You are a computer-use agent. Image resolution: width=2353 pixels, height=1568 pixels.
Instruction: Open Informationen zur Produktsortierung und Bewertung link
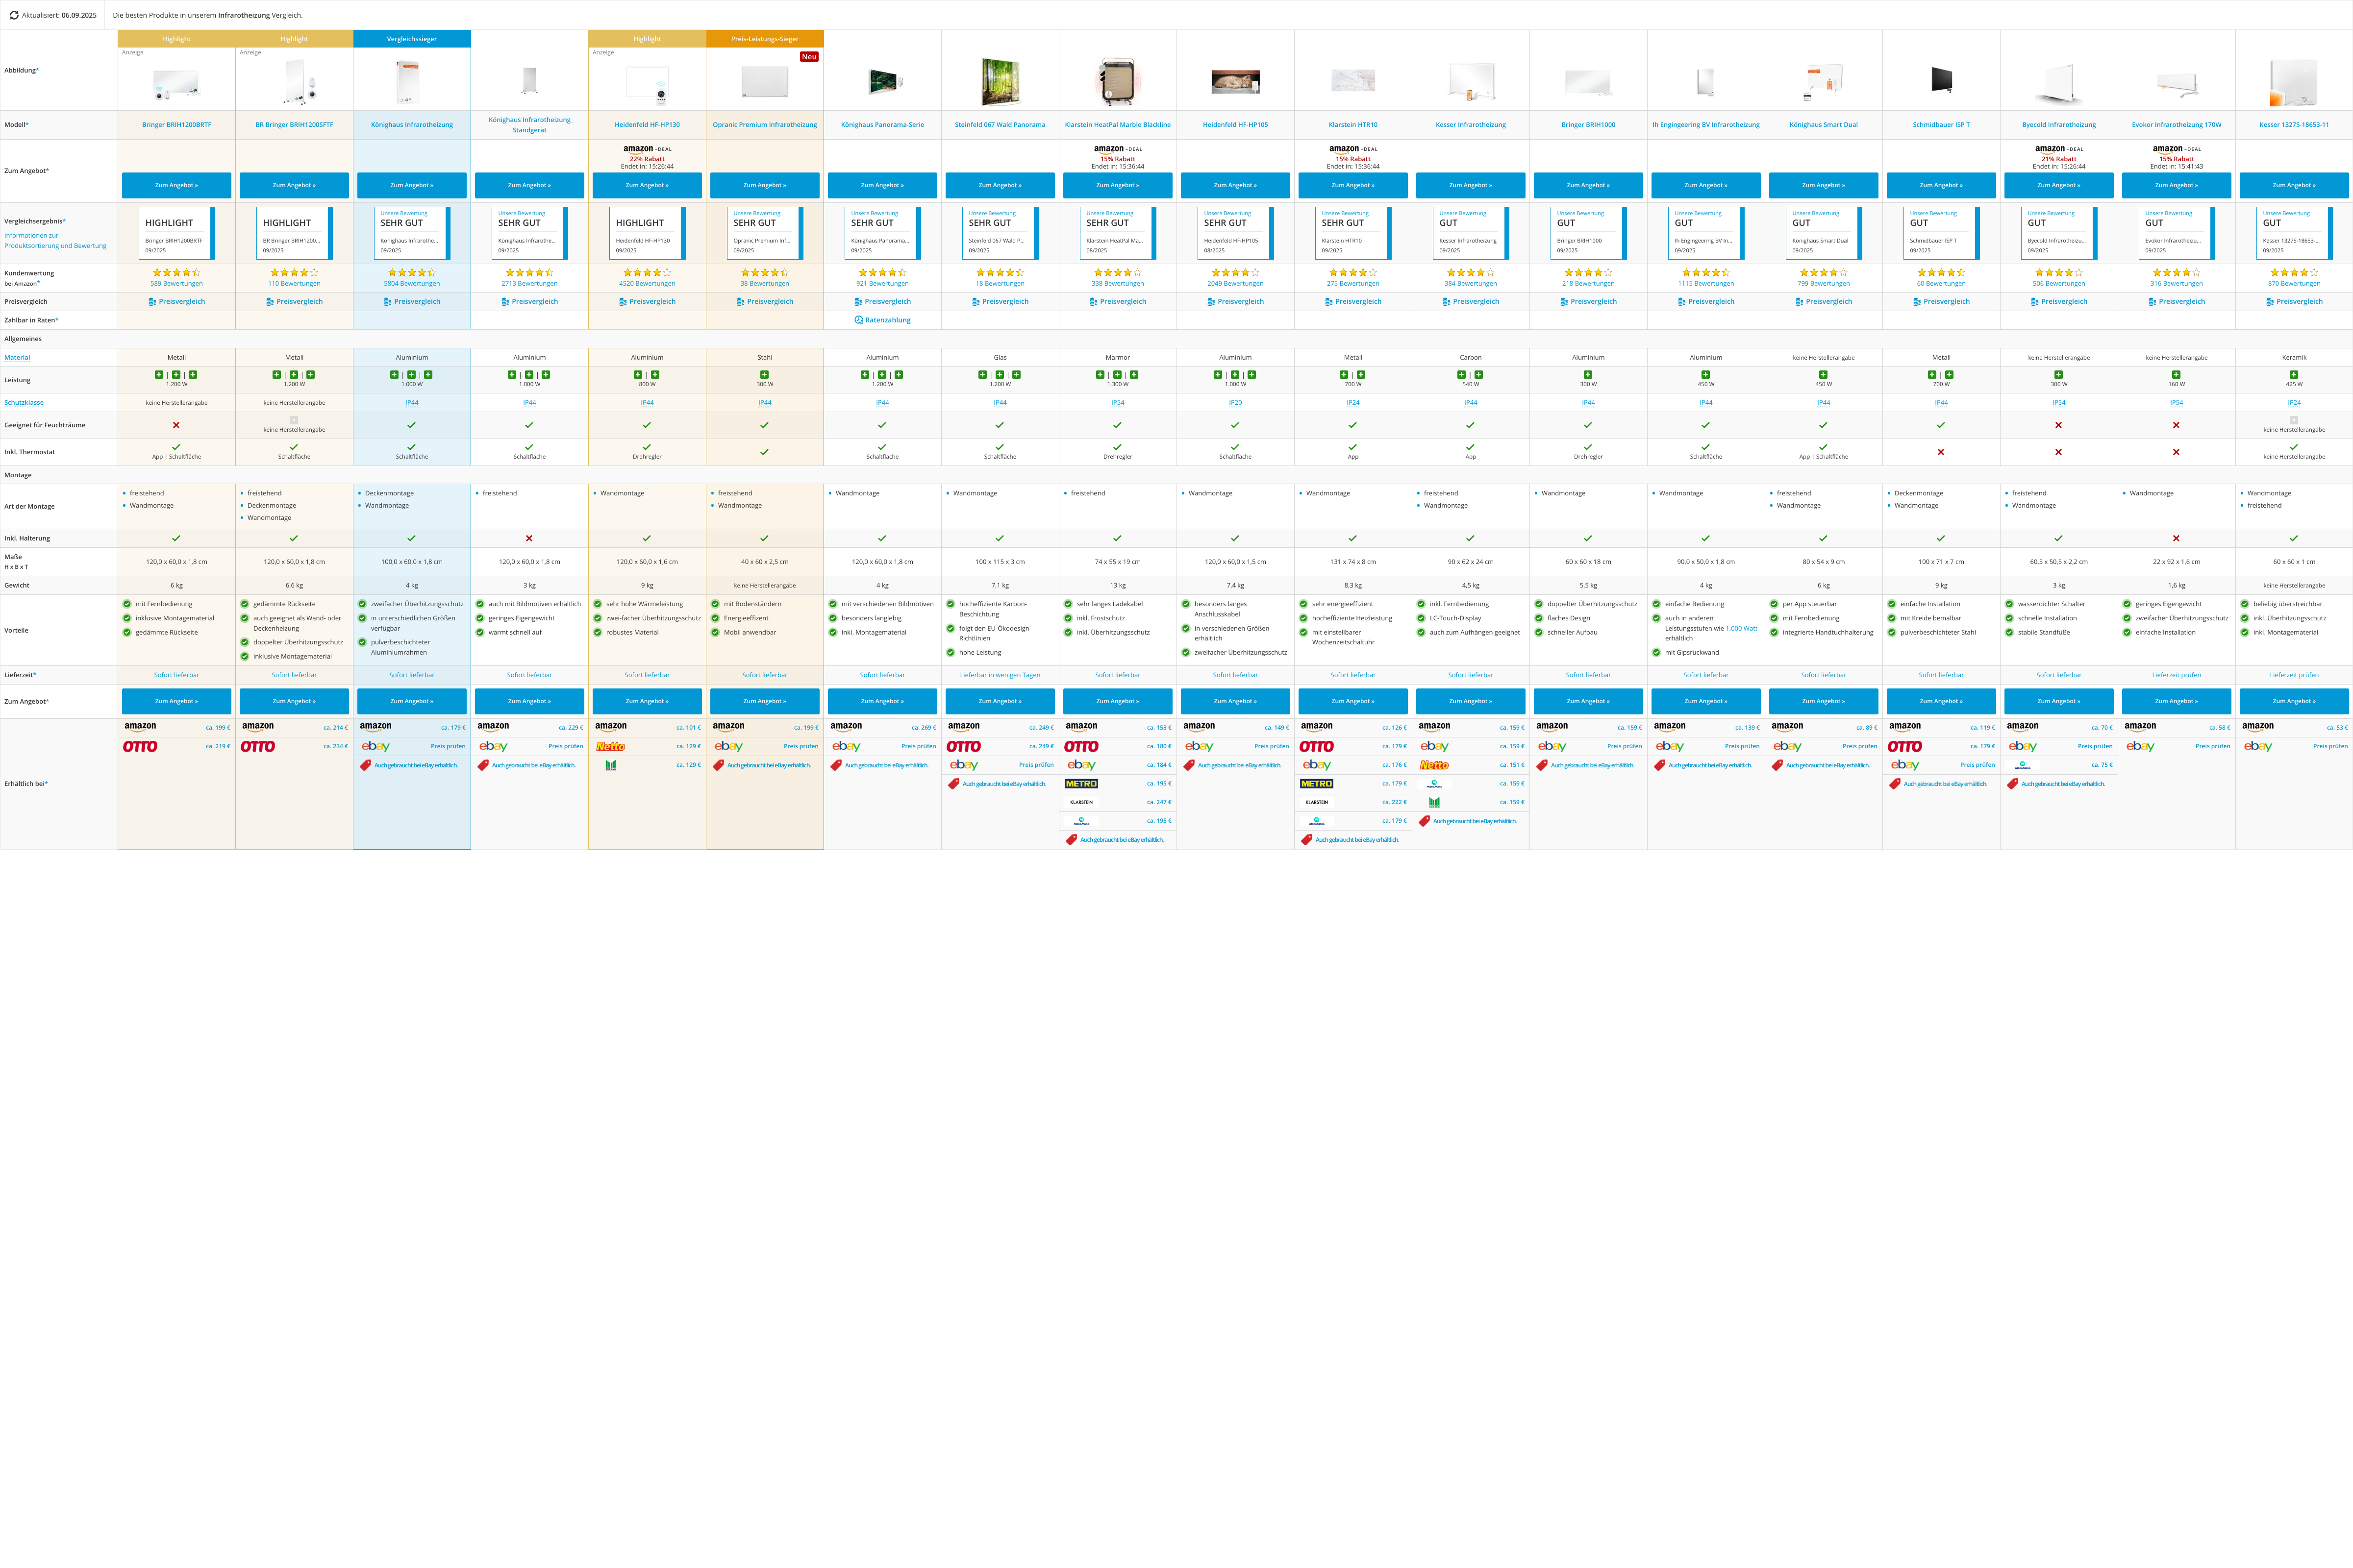click(x=55, y=240)
